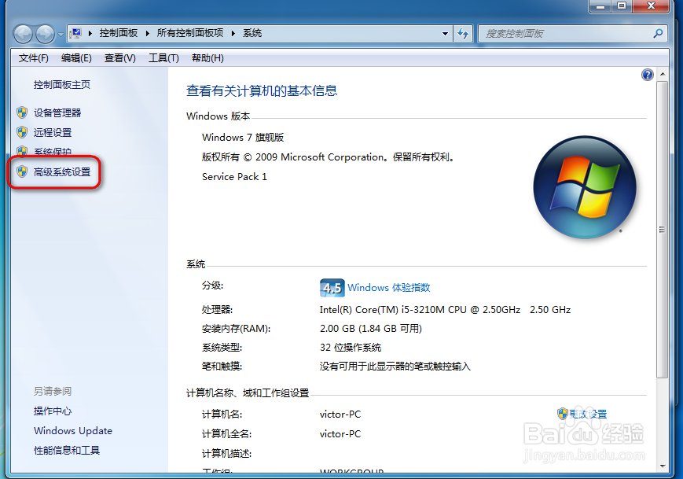The image size is (683, 479).
Task: Expand arrow after 所有控制面板项 breadcrumb
Action: (233, 33)
